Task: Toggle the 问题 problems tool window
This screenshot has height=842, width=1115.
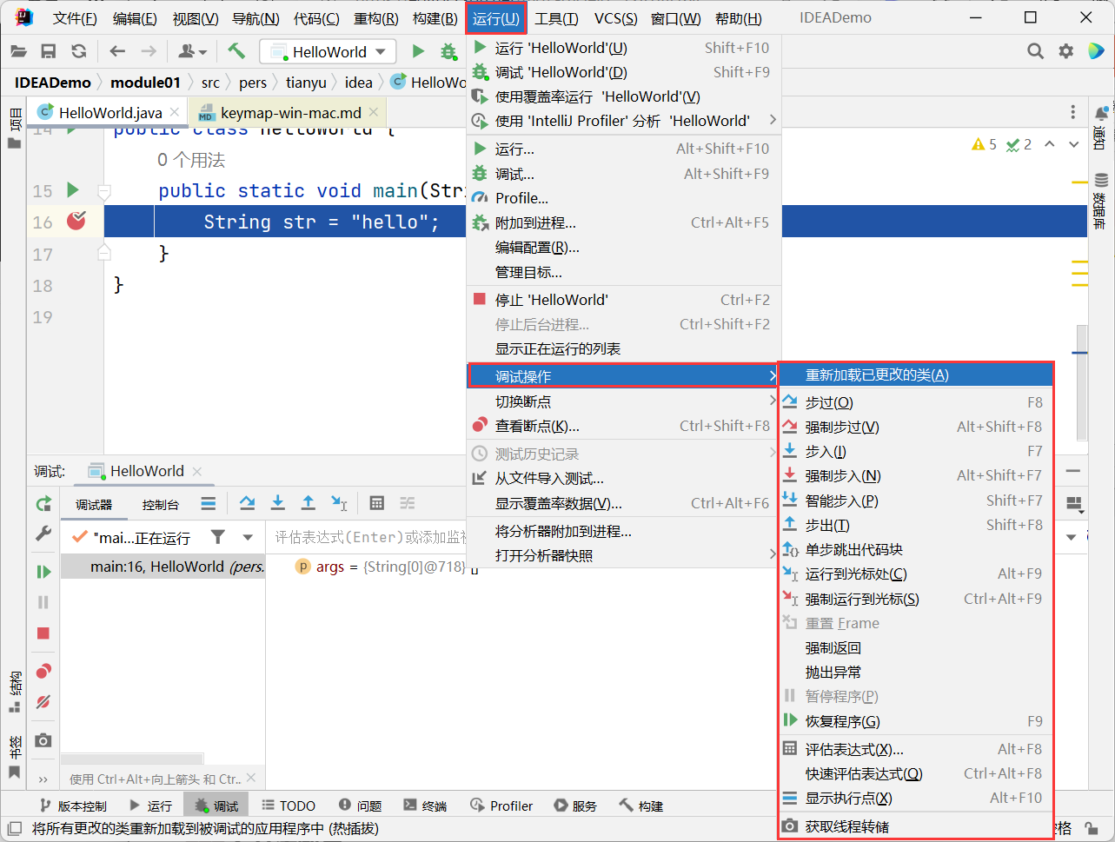Action: click(x=361, y=806)
